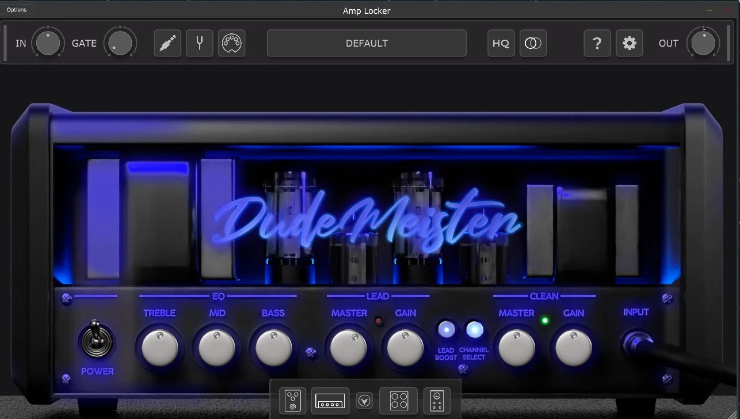Open the MIDI connector settings icon
The height and width of the screenshot is (419, 740).
point(232,43)
